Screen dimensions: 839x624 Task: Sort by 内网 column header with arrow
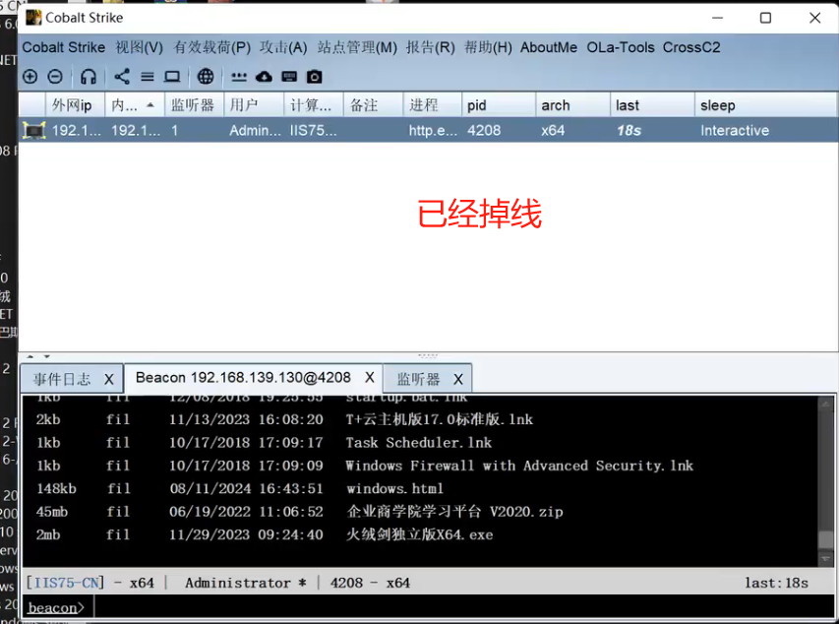click(135, 105)
